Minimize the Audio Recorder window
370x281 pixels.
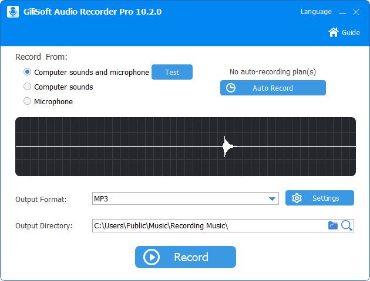click(x=341, y=12)
